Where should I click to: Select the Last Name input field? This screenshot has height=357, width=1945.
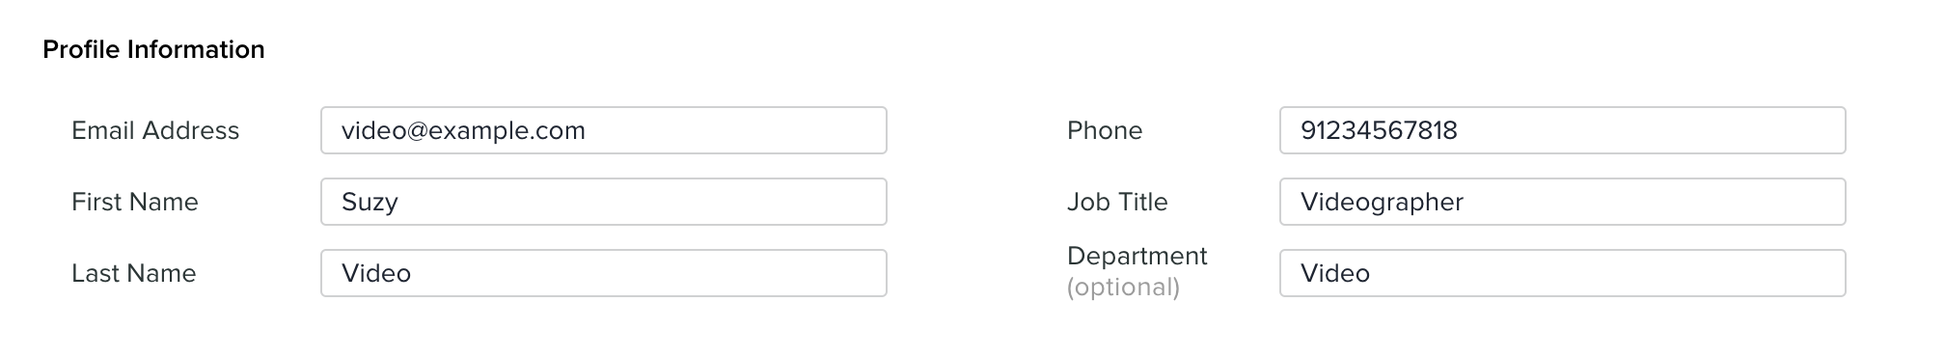[603, 273]
